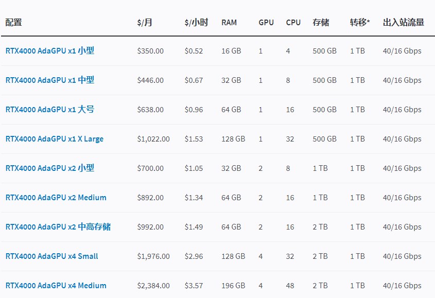
Task: Select the $446.00 monthly price cell
Action: (x=150, y=80)
